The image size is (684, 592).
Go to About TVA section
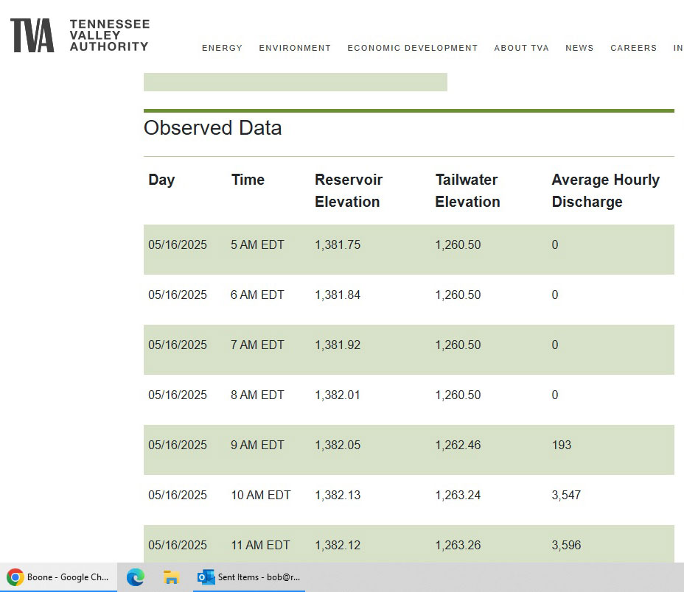point(521,48)
